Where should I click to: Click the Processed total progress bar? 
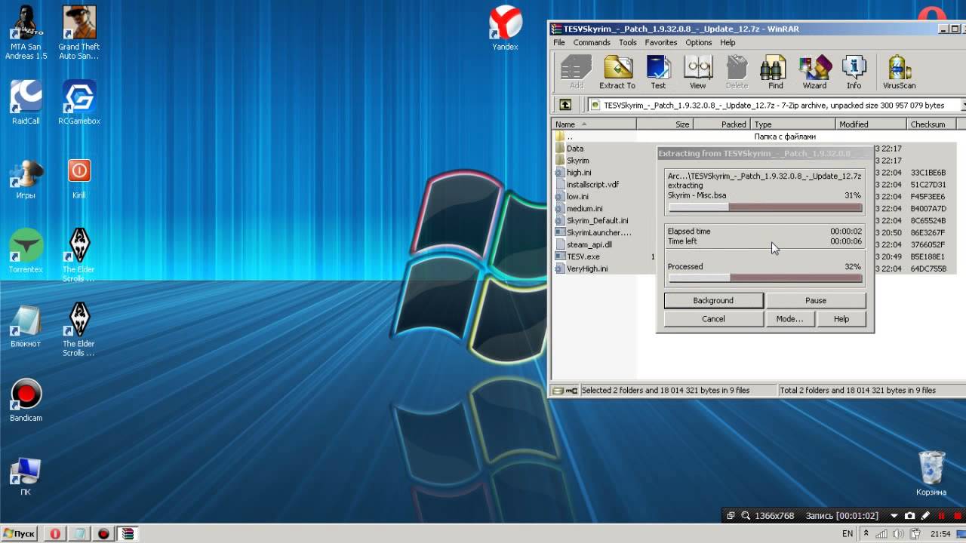(765, 278)
